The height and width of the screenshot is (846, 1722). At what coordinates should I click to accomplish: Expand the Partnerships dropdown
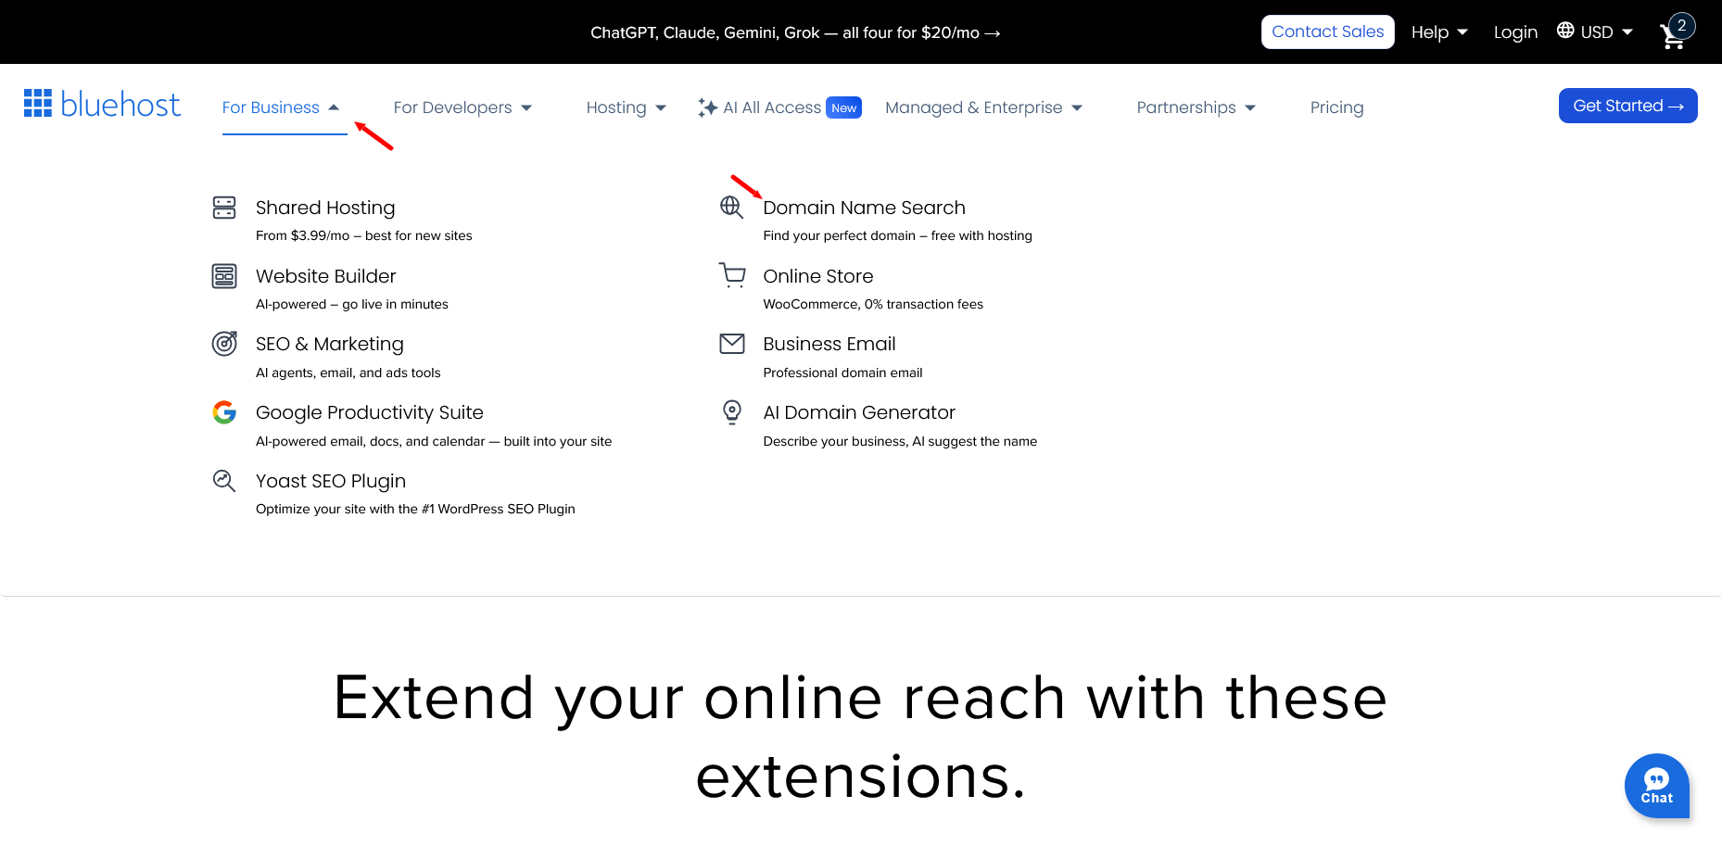point(1197,107)
